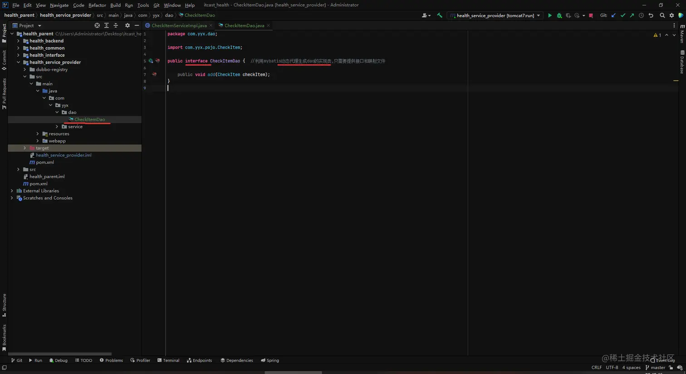Viewport: 686px width, 374px height.
Task: Open the Dependencies tool window
Action: 237,360
